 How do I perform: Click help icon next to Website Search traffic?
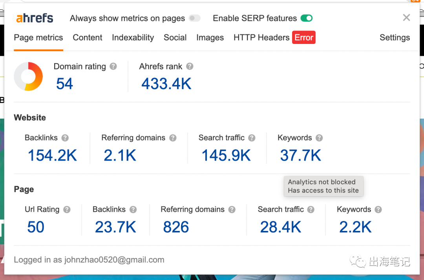coord(252,138)
